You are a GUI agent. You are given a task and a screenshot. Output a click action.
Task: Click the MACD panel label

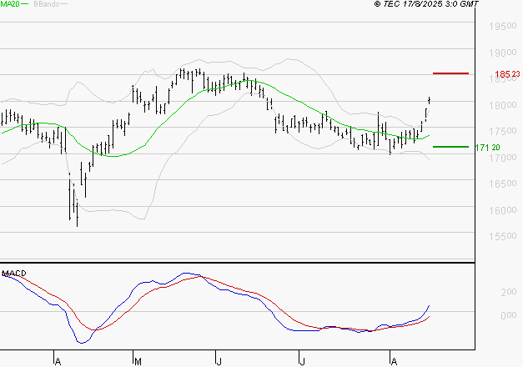coord(14,274)
